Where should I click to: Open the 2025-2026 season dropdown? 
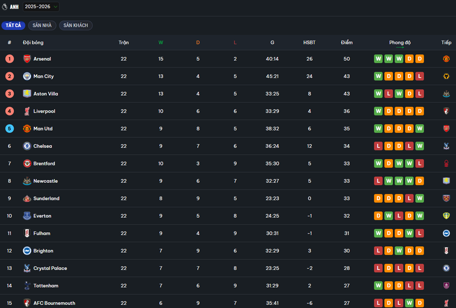point(41,7)
